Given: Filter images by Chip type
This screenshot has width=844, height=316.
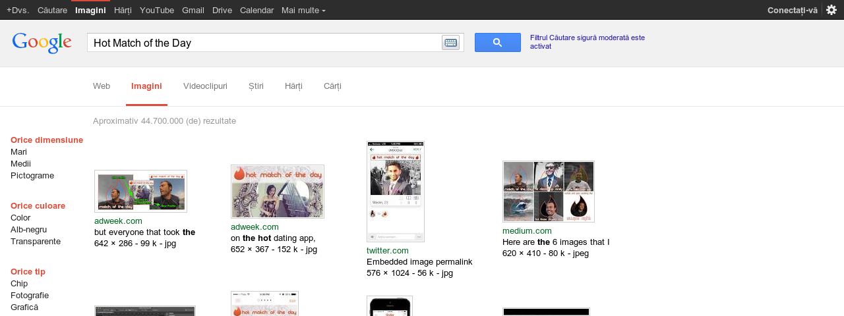Looking at the screenshot, I should [19, 284].
